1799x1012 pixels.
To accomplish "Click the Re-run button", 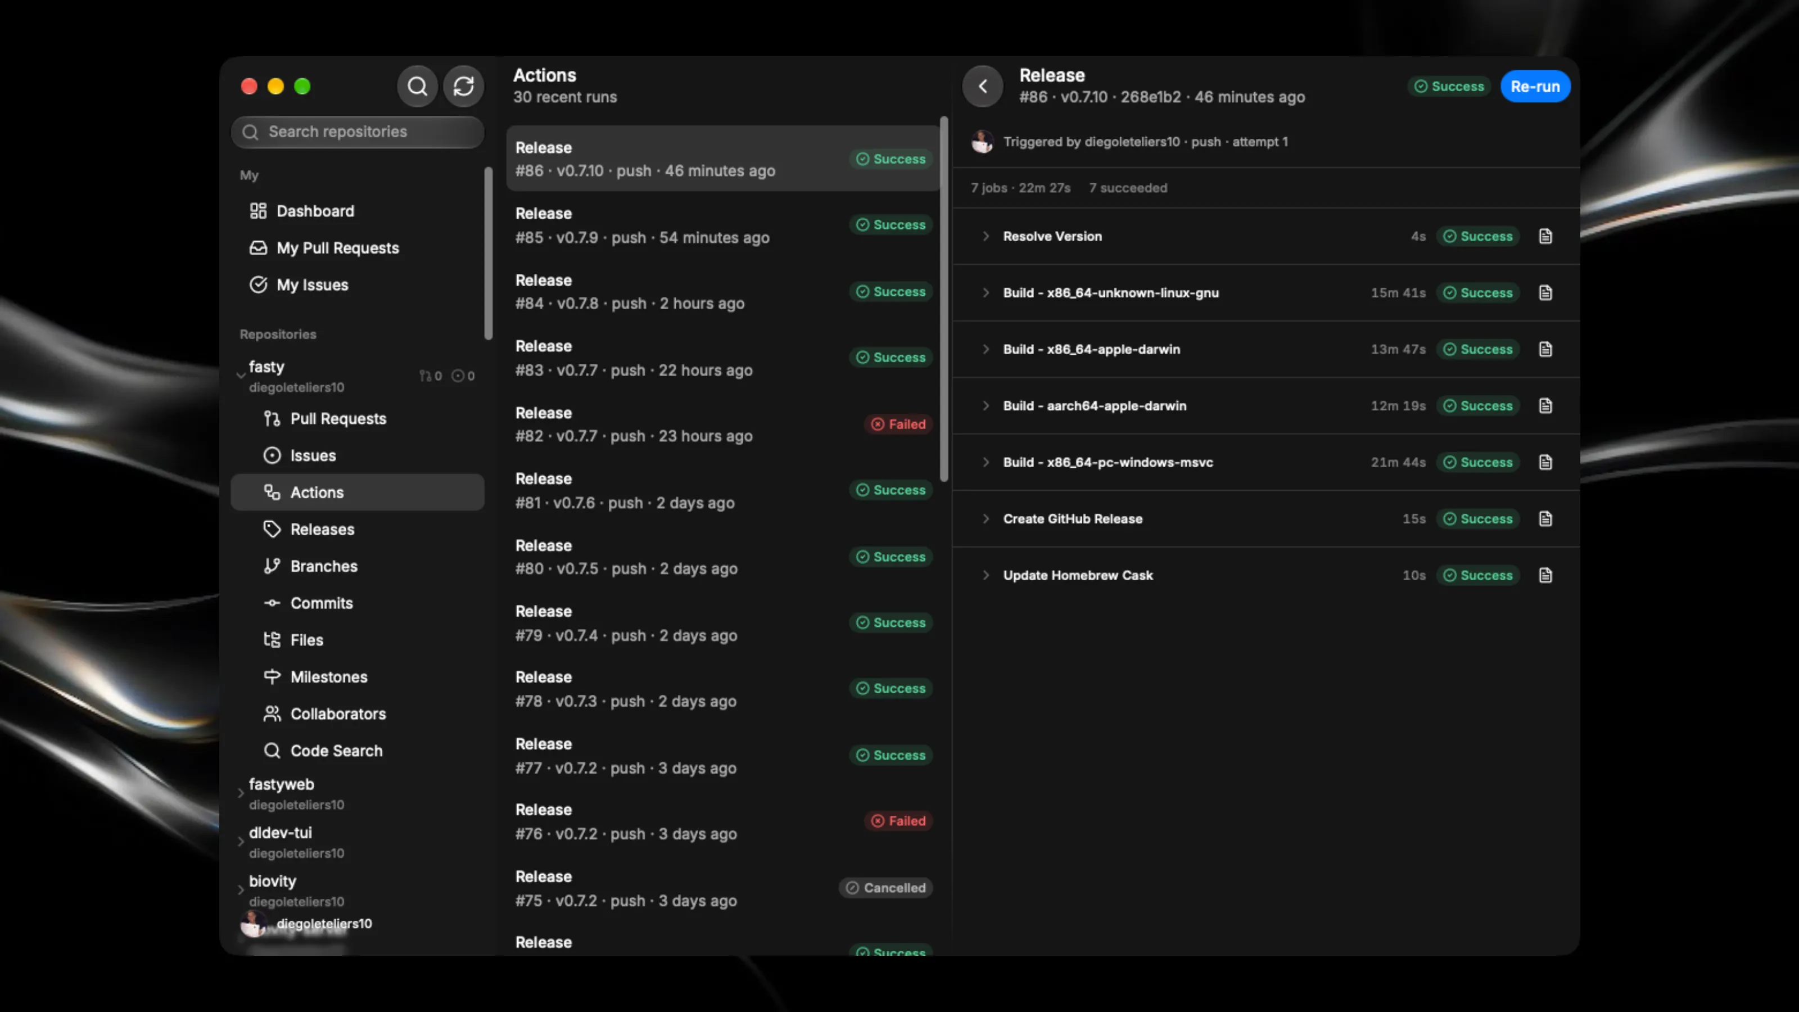I will click(1535, 87).
